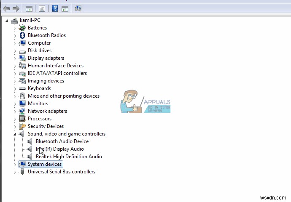The height and width of the screenshot is (202, 291).
Task: Toggle the show/hide console tree icon
Action: coord(29,9)
